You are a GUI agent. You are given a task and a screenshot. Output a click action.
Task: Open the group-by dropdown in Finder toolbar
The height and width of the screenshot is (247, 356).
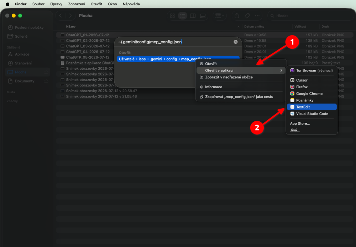click(220, 16)
